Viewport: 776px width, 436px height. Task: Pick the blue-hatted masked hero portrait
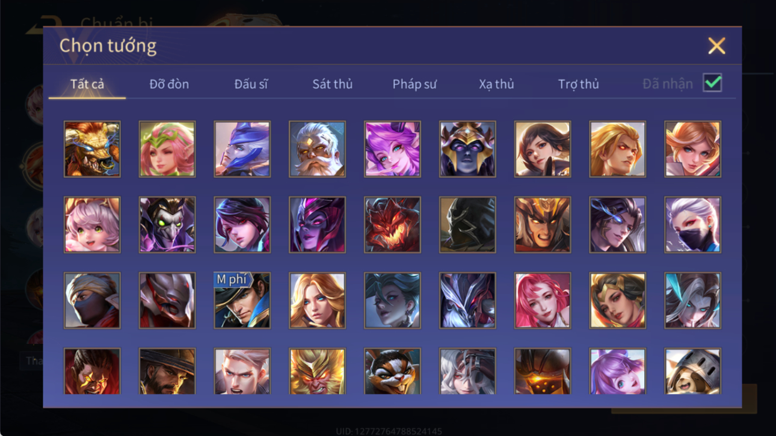pyautogui.click(x=242, y=149)
